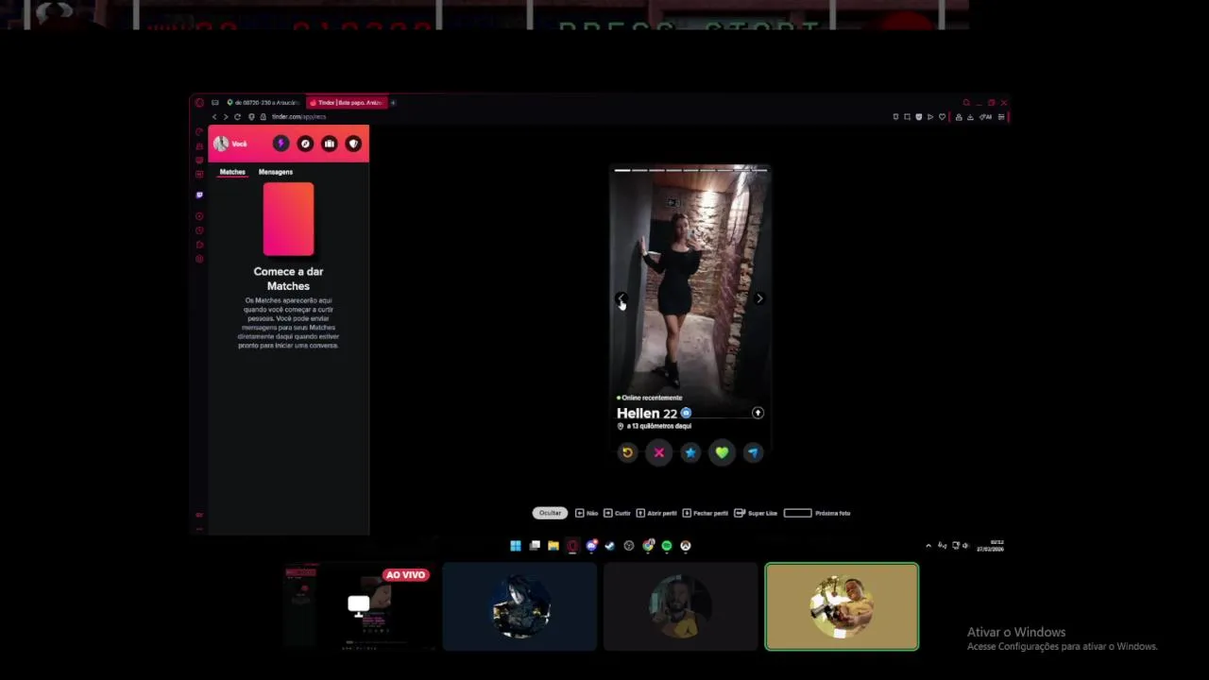1209x680 pixels.
Task: Click the Curtir right-arrow key hint
Action: click(617, 513)
